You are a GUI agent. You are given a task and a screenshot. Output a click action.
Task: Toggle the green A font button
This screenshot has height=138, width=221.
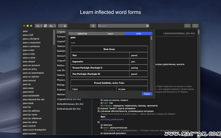[x=187, y=26]
